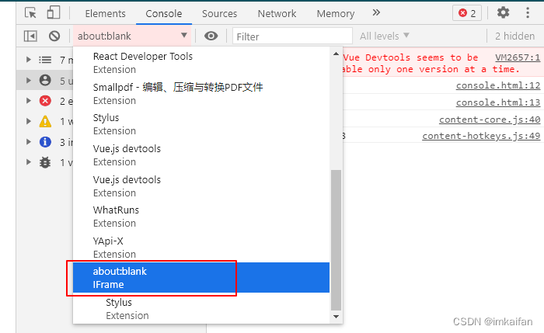Open the console.html:13 source link
The width and height of the screenshot is (544, 333).
(x=498, y=102)
